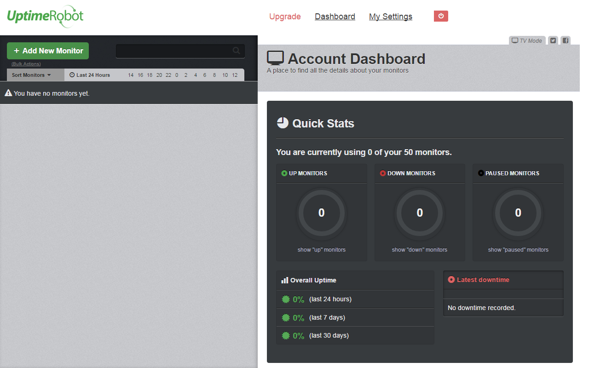Click the green badge for last 7 days

286,317
